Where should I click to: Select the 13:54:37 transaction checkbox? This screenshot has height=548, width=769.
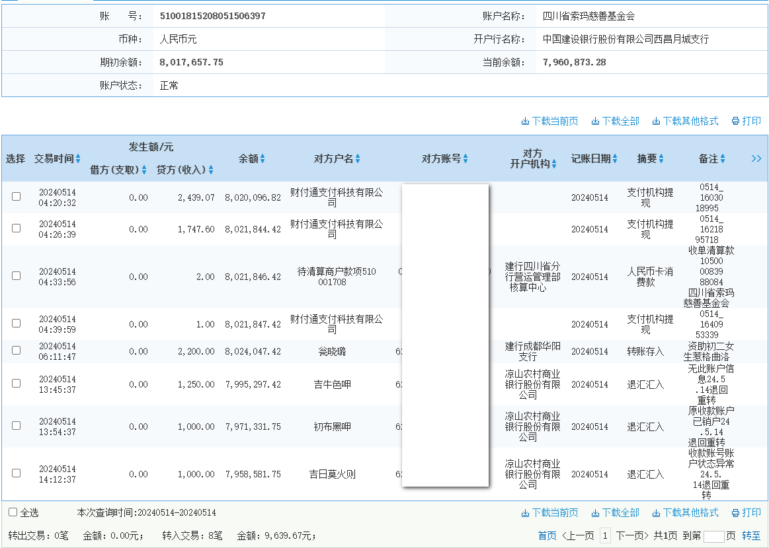point(16,426)
